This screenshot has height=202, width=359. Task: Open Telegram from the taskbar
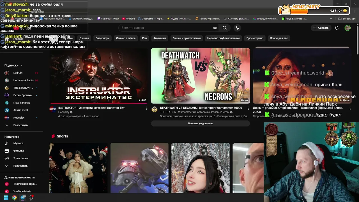coord(23,198)
